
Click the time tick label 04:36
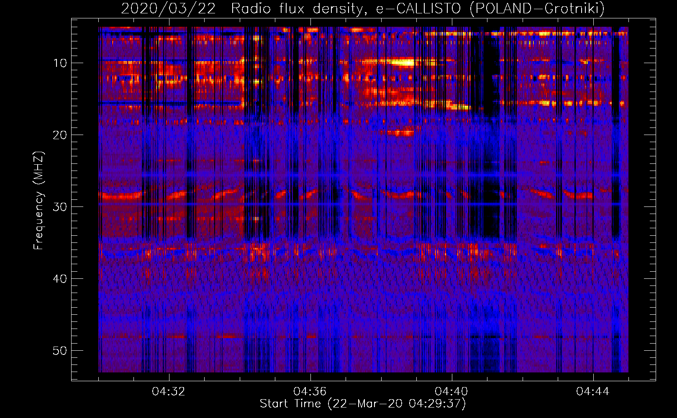pyautogui.click(x=310, y=392)
